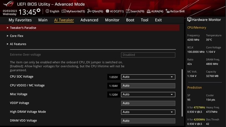
Task: Click the globe language icon
Action: click(47, 11)
